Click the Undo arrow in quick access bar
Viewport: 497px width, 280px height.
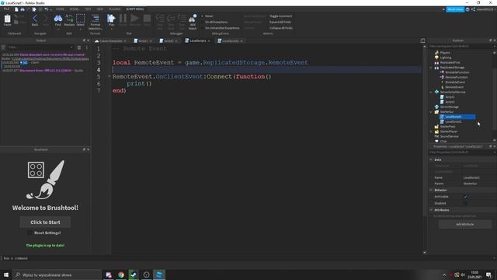coord(47,9)
